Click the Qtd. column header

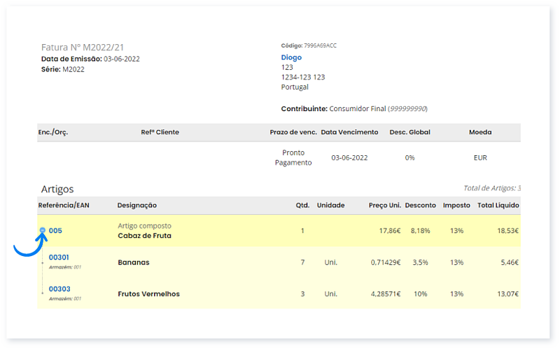pos(302,206)
